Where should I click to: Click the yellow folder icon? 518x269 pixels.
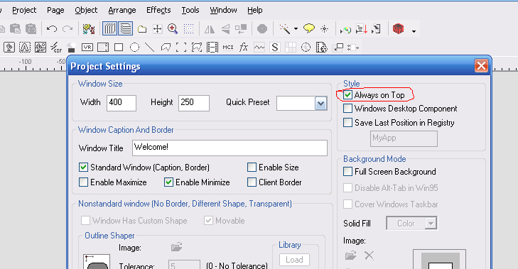tap(142, 29)
